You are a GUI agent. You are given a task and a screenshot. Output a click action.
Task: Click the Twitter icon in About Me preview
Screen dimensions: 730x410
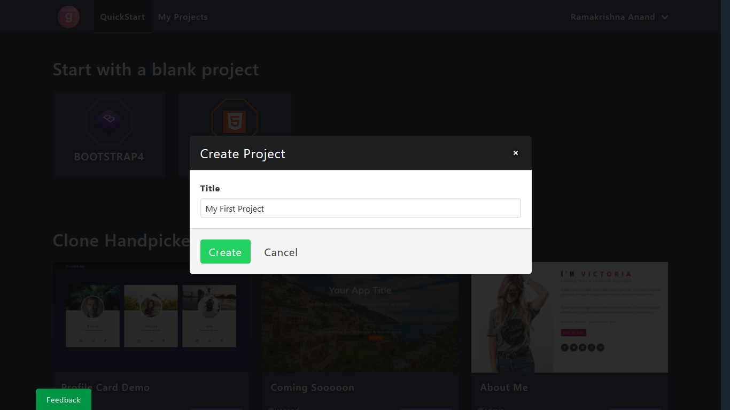pyautogui.click(x=573, y=347)
